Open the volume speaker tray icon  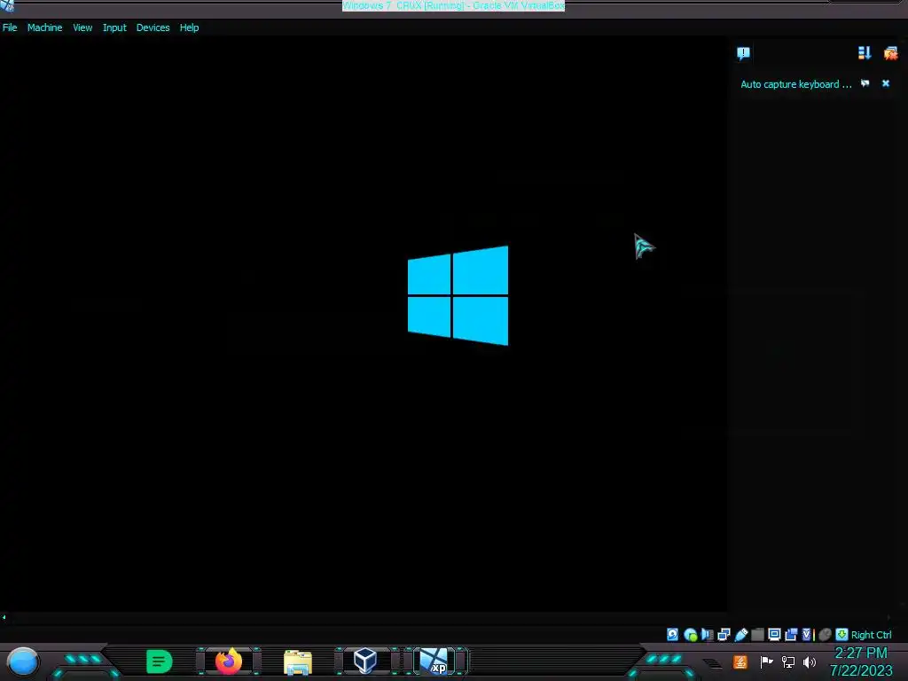(810, 661)
